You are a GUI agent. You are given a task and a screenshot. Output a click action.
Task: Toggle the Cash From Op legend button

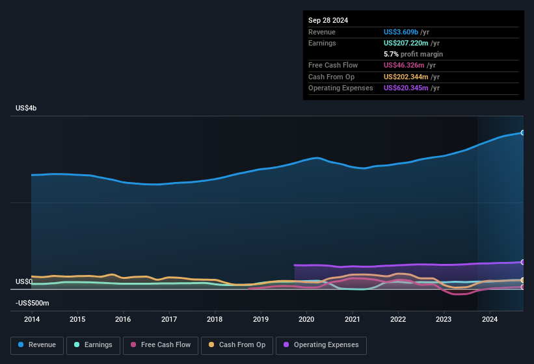(x=237, y=345)
